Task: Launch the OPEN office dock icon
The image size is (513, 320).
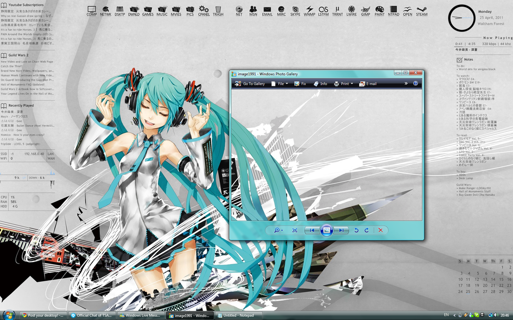Action: [408, 11]
